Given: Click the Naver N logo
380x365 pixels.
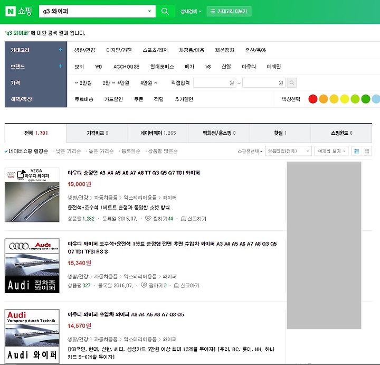Looking at the screenshot, I should tap(11, 11).
